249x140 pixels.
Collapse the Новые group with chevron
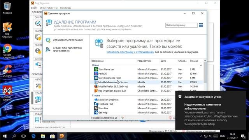(x=201, y=65)
